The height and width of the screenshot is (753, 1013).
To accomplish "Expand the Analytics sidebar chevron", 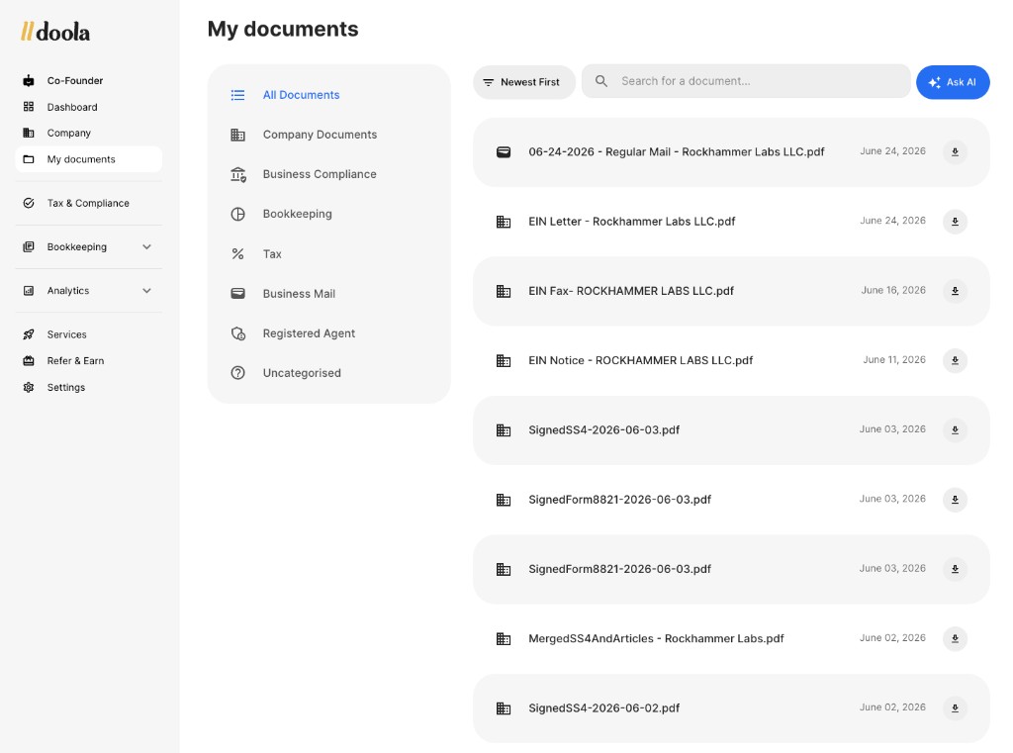I will tap(146, 291).
